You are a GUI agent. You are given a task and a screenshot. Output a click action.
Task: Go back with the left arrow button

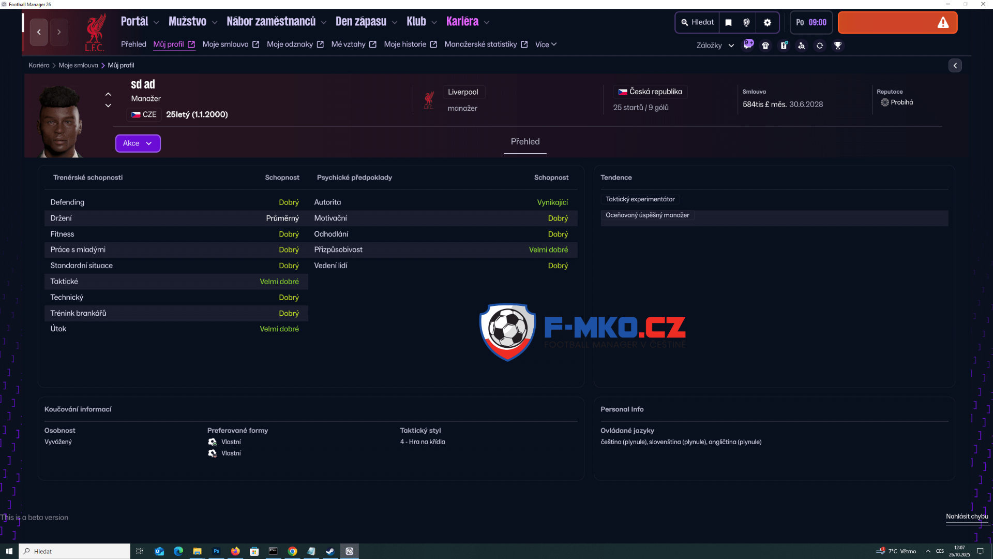click(x=39, y=32)
